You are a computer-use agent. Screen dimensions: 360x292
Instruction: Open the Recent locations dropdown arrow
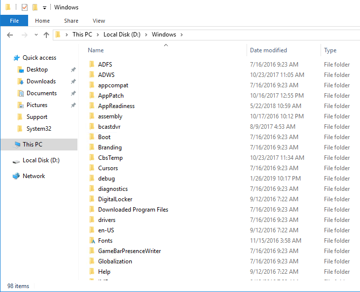[36, 35]
